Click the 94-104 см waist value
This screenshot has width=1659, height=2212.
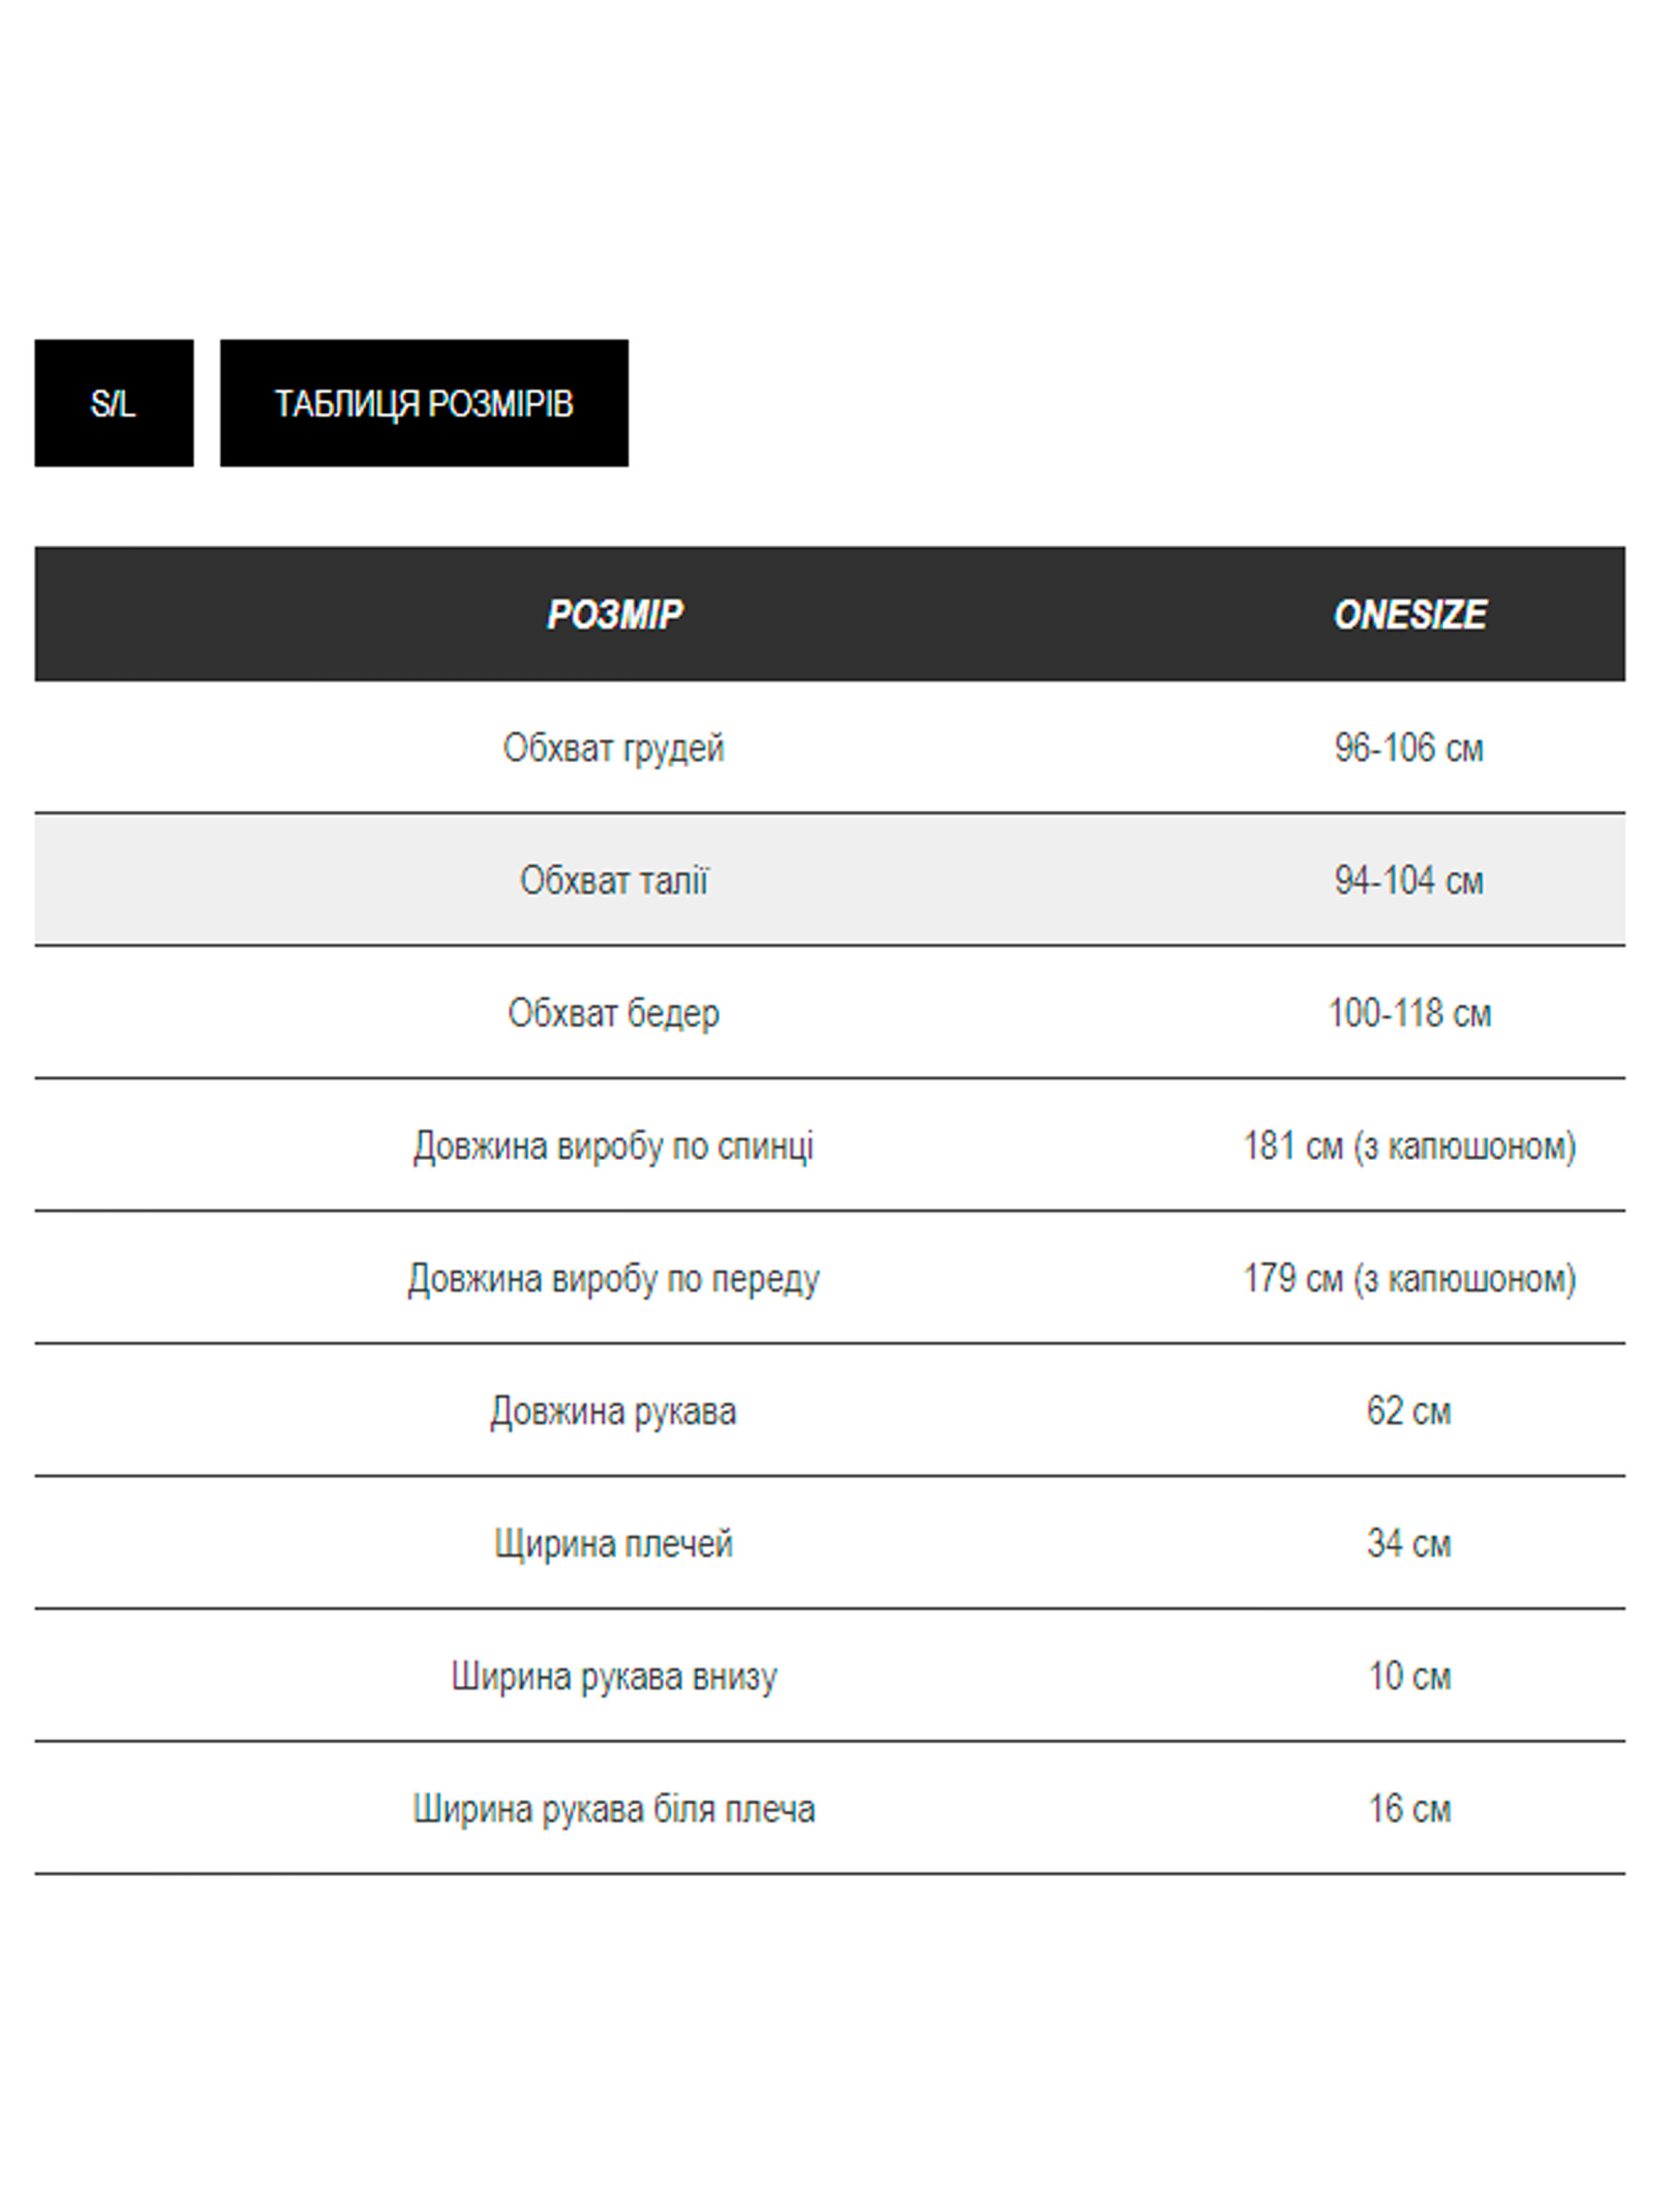1408,881
